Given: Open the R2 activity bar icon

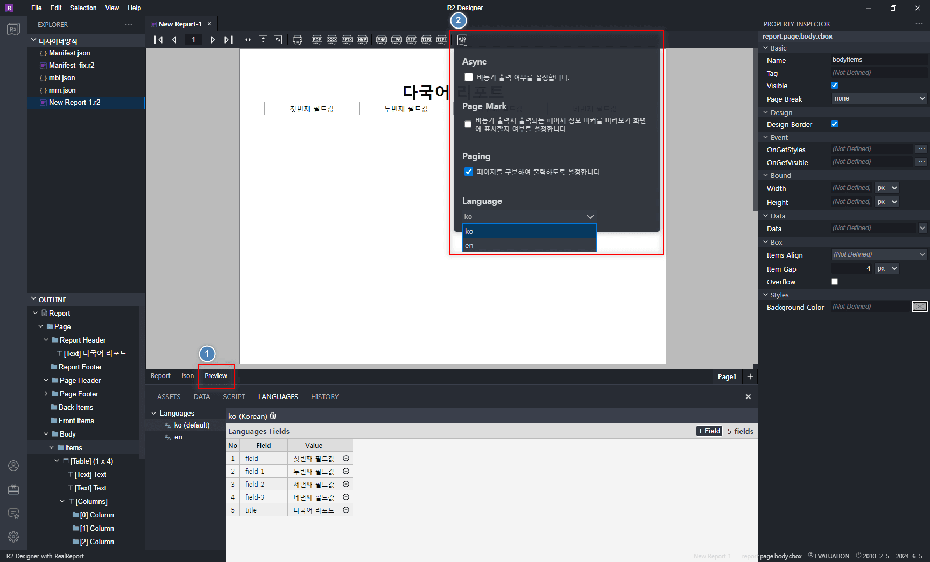Looking at the screenshot, I should (x=13, y=29).
